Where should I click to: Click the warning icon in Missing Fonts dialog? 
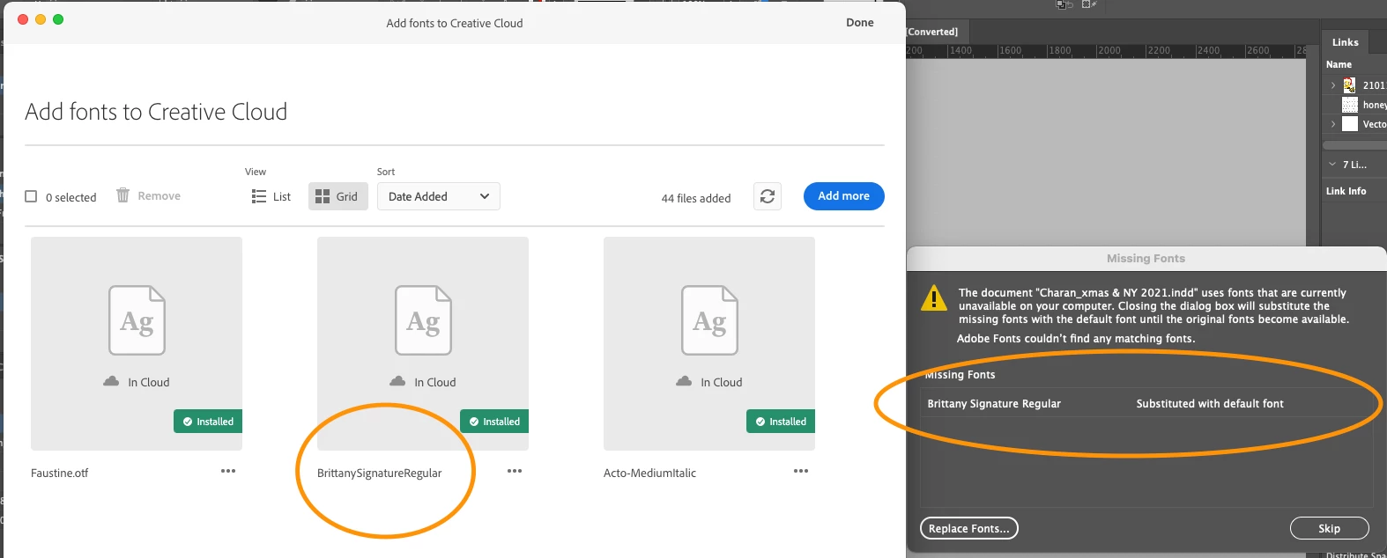[x=934, y=297]
